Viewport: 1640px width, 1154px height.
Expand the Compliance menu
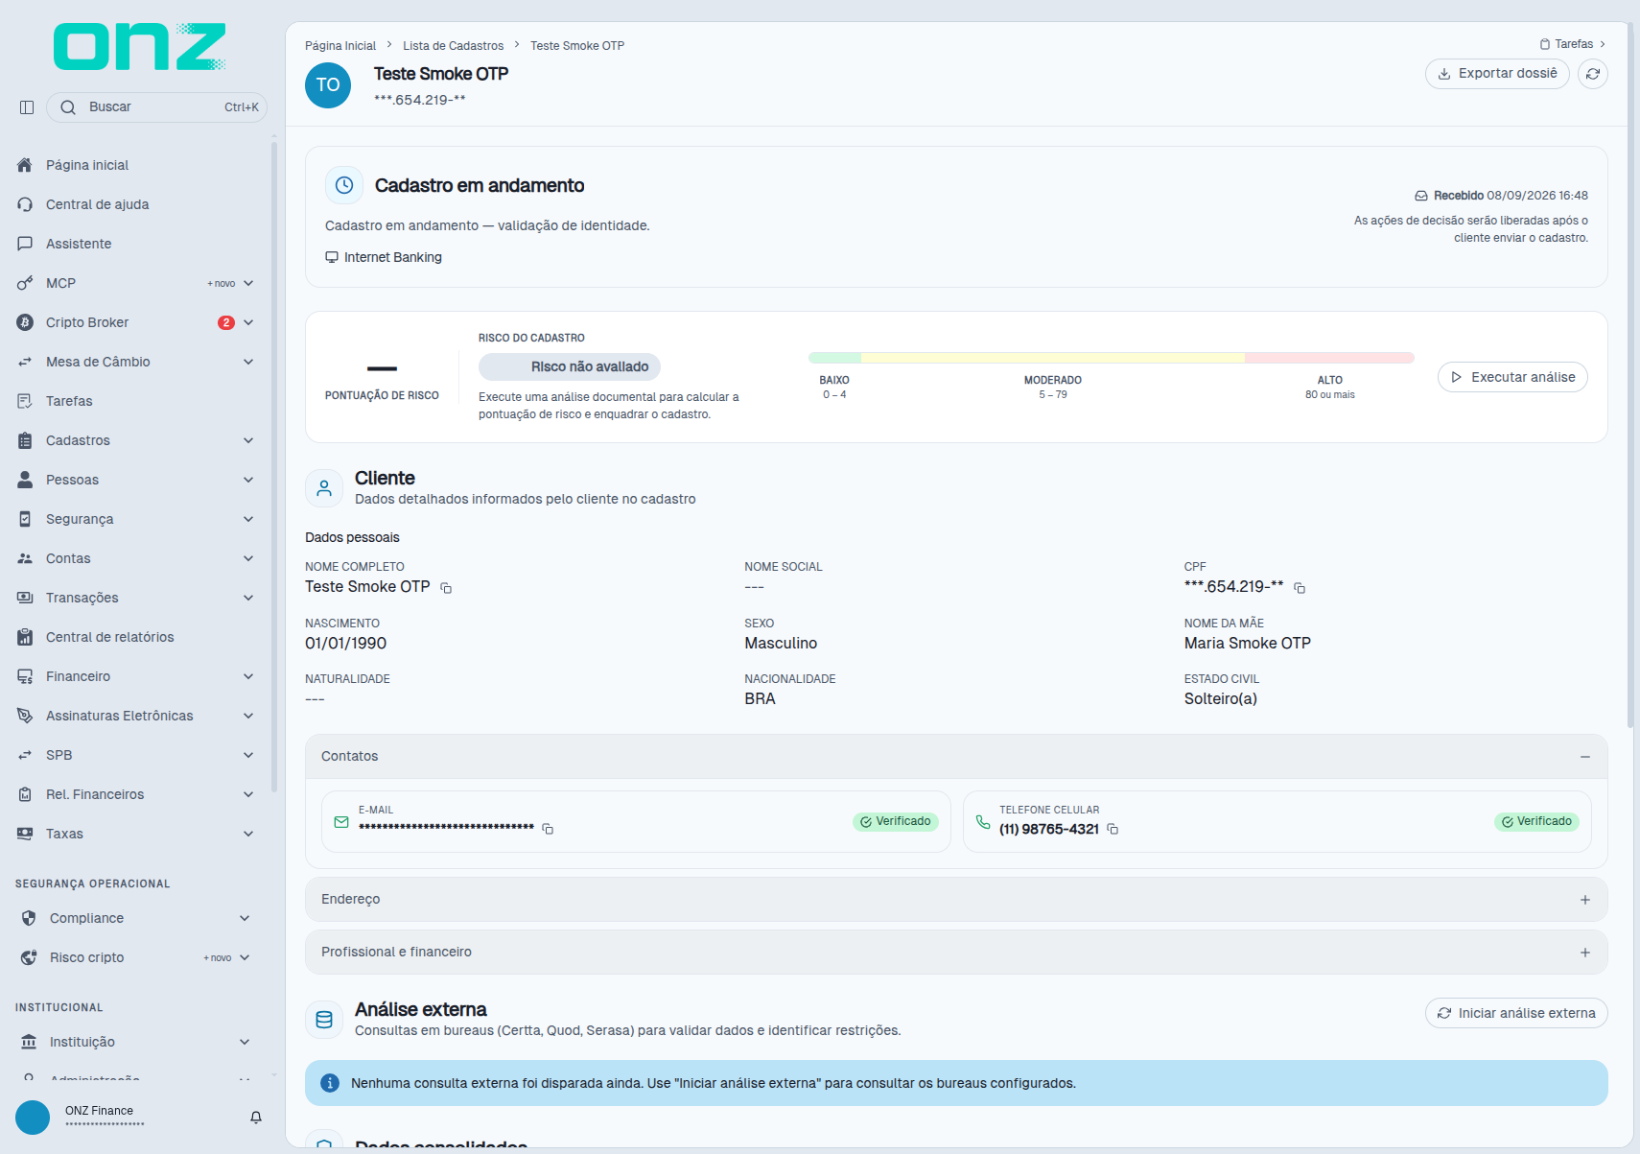[245, 918]
